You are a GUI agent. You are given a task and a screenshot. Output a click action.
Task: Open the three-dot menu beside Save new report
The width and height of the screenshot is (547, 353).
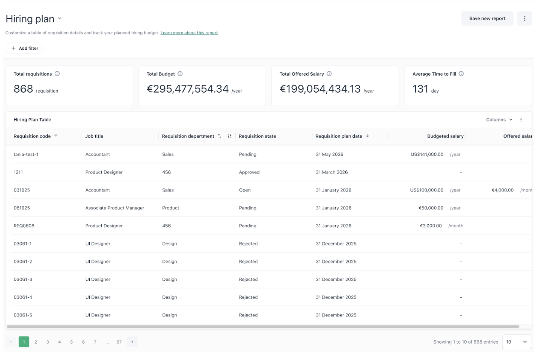click(x=524, y=18)
